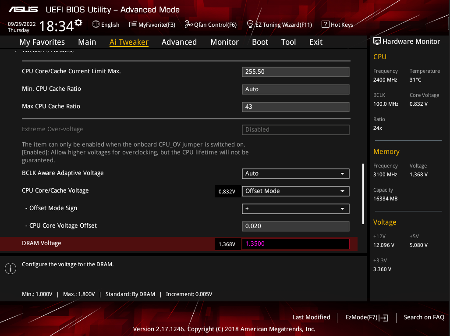Click the Qfan Control fan icon
The width and height of the screenshot is (450, 336).
[x=188, y=25]
